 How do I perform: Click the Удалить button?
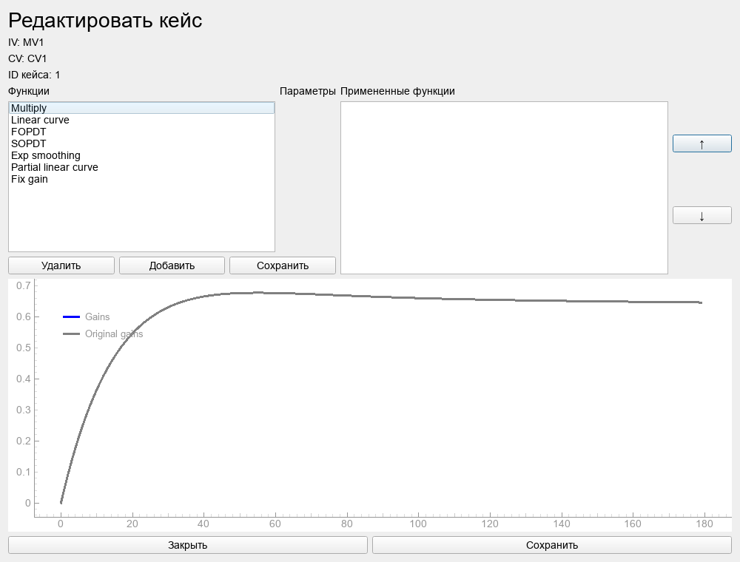tap(61, 265)
